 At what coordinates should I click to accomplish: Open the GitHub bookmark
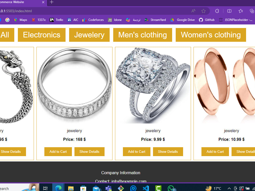207,20
